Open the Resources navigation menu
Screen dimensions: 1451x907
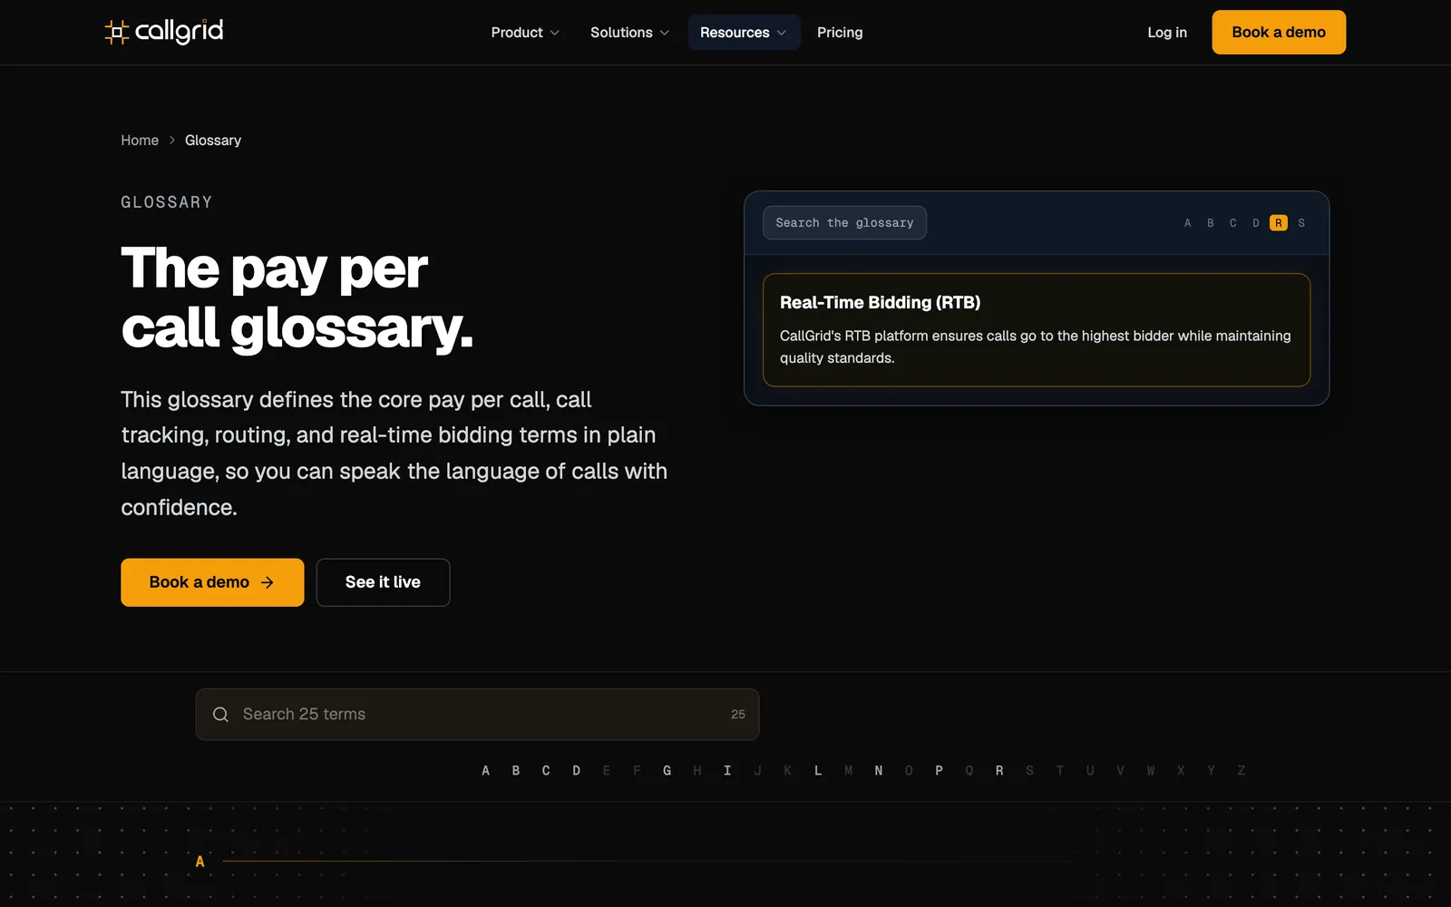coord(744,33)
